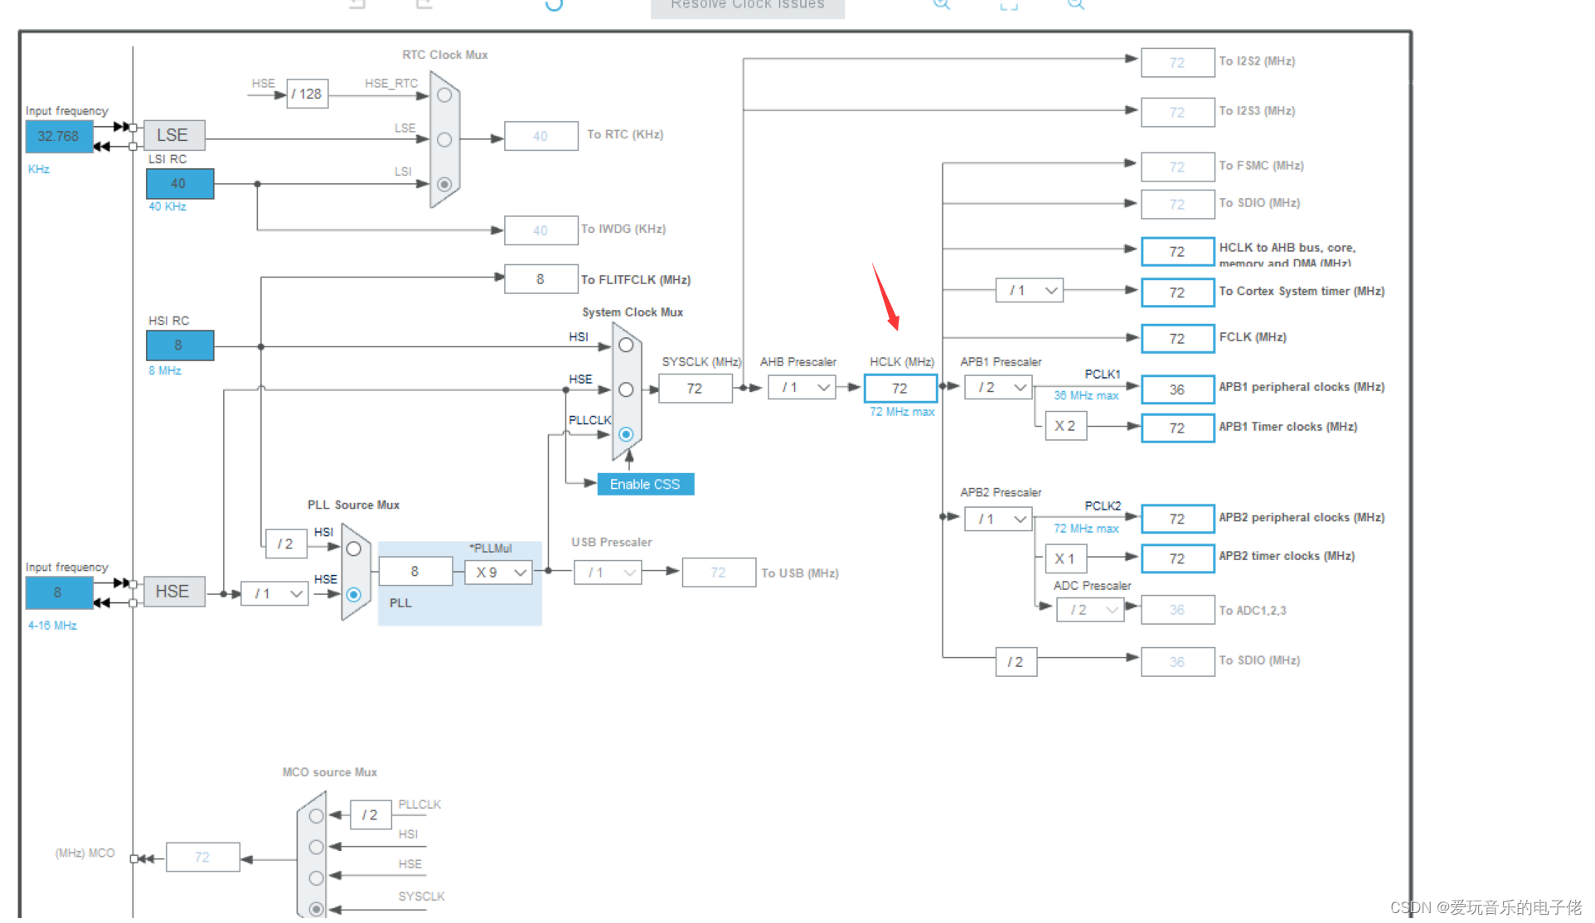Reset clock configuration with circular arrow icon
The width and height of the screenshot is (1595, 923).
pos(553,7)
